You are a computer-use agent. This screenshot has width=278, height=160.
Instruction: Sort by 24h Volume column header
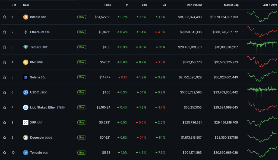[x=194, y=5]
